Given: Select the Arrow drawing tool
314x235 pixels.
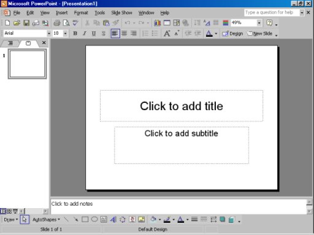Looking at the screenshot, I should 75,220.
